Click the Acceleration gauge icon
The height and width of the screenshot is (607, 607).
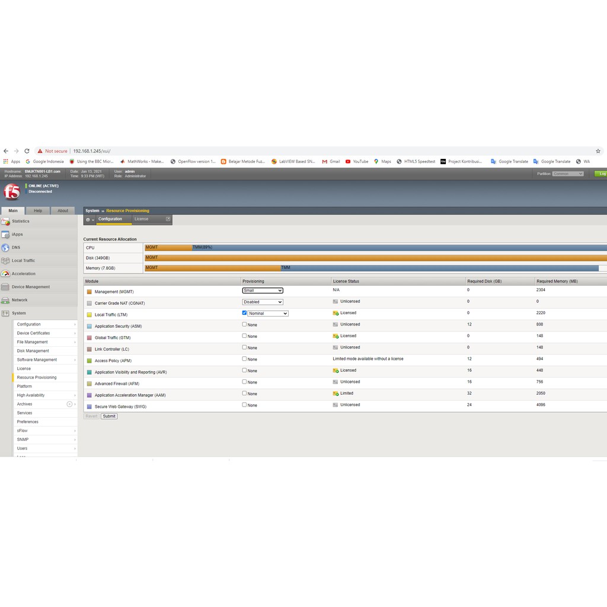click(x=5, y=273)
